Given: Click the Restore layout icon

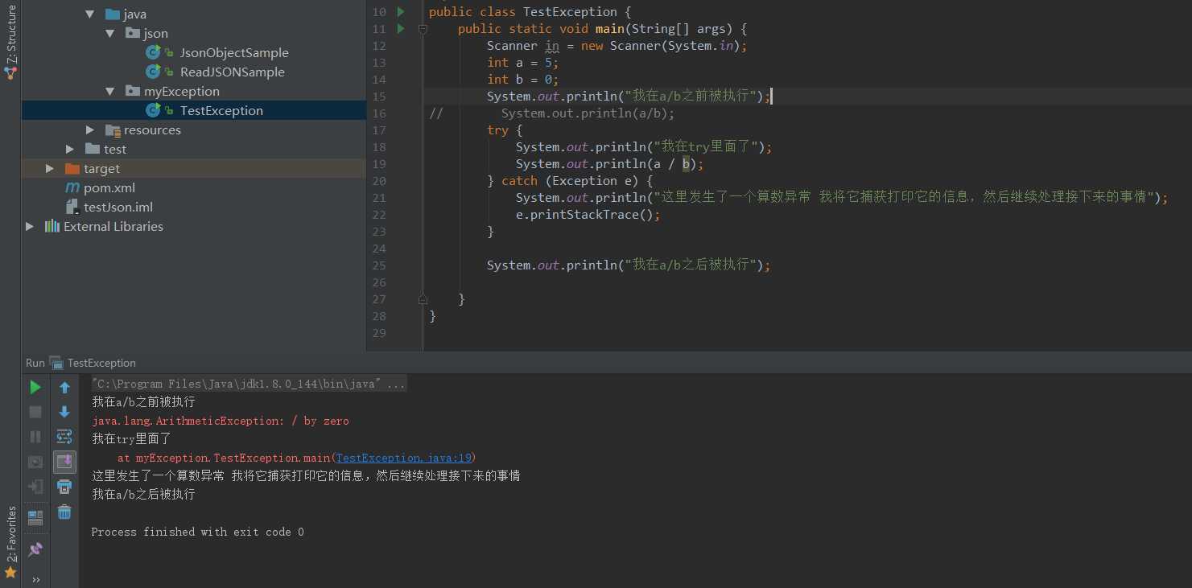Looking at the screenshot, I should (35, 518).
